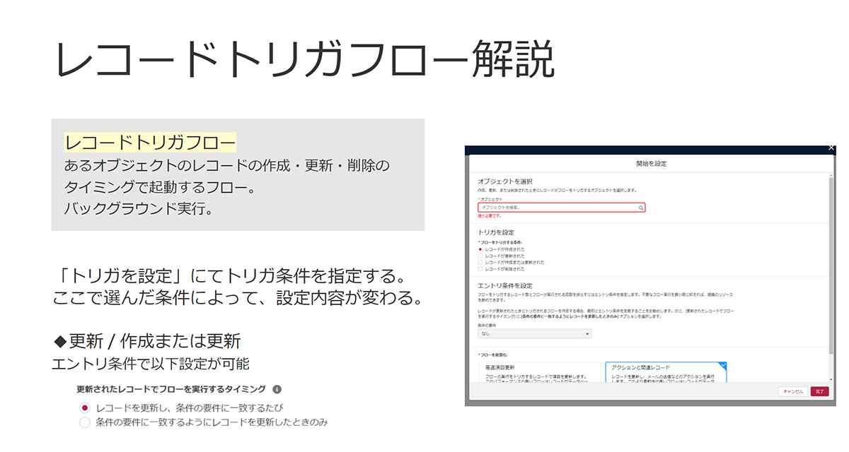Click the エントリ条件で以下設定が可能 text
Viewport: 849px width, 452px height.
(x=151, y=364)
